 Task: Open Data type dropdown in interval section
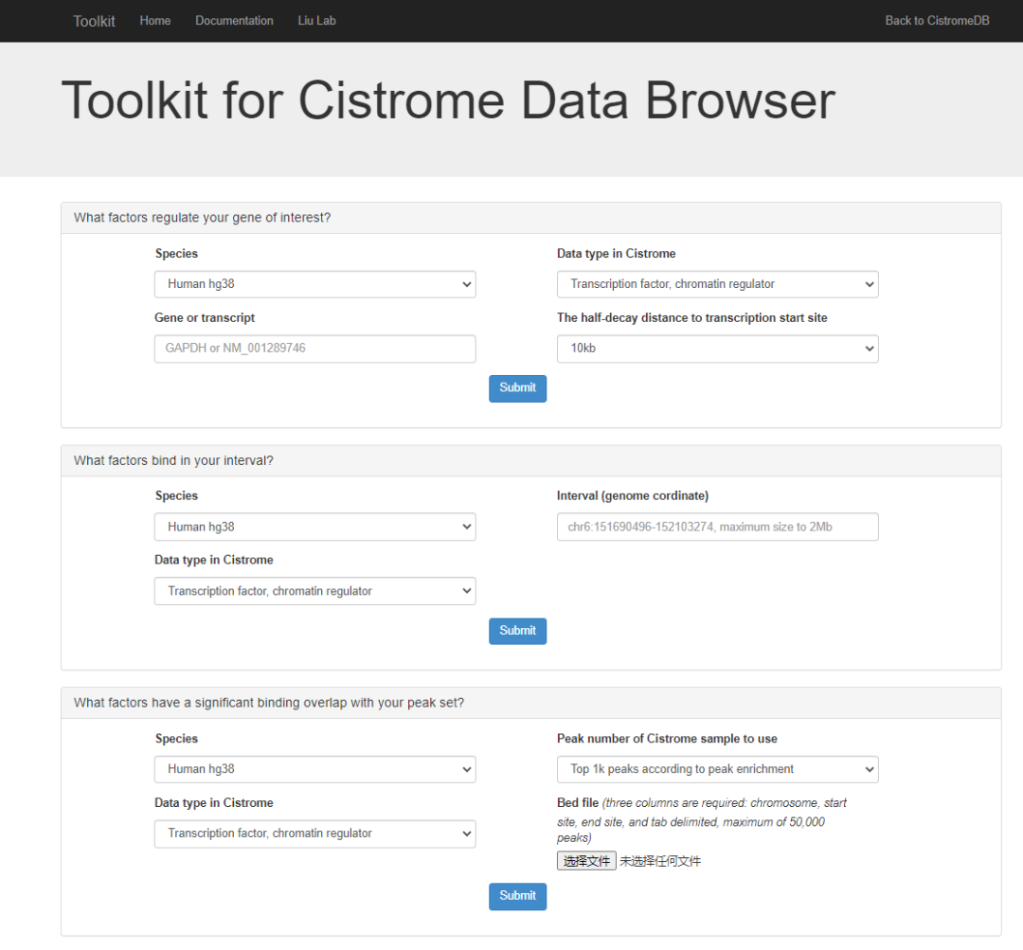pos(315,591)
